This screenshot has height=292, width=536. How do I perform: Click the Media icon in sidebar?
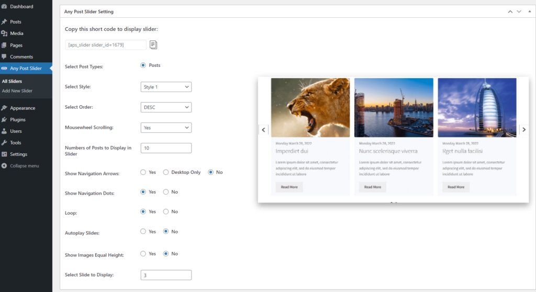5,33
